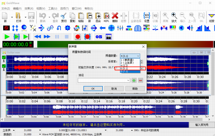Expand the undo history dropdown arrow

pyautogui.click(x=49, y=17)
